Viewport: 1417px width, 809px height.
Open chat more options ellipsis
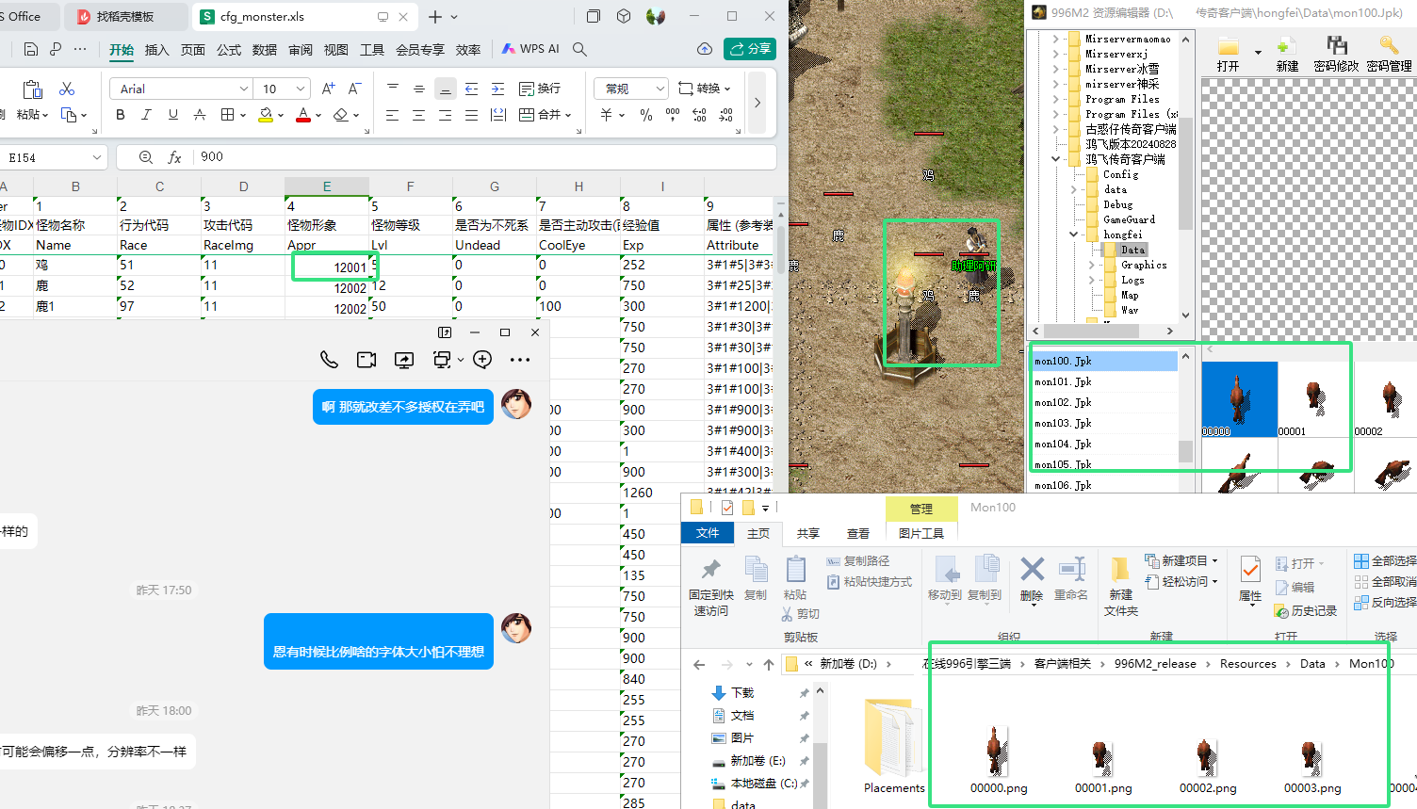pos(520,360)
